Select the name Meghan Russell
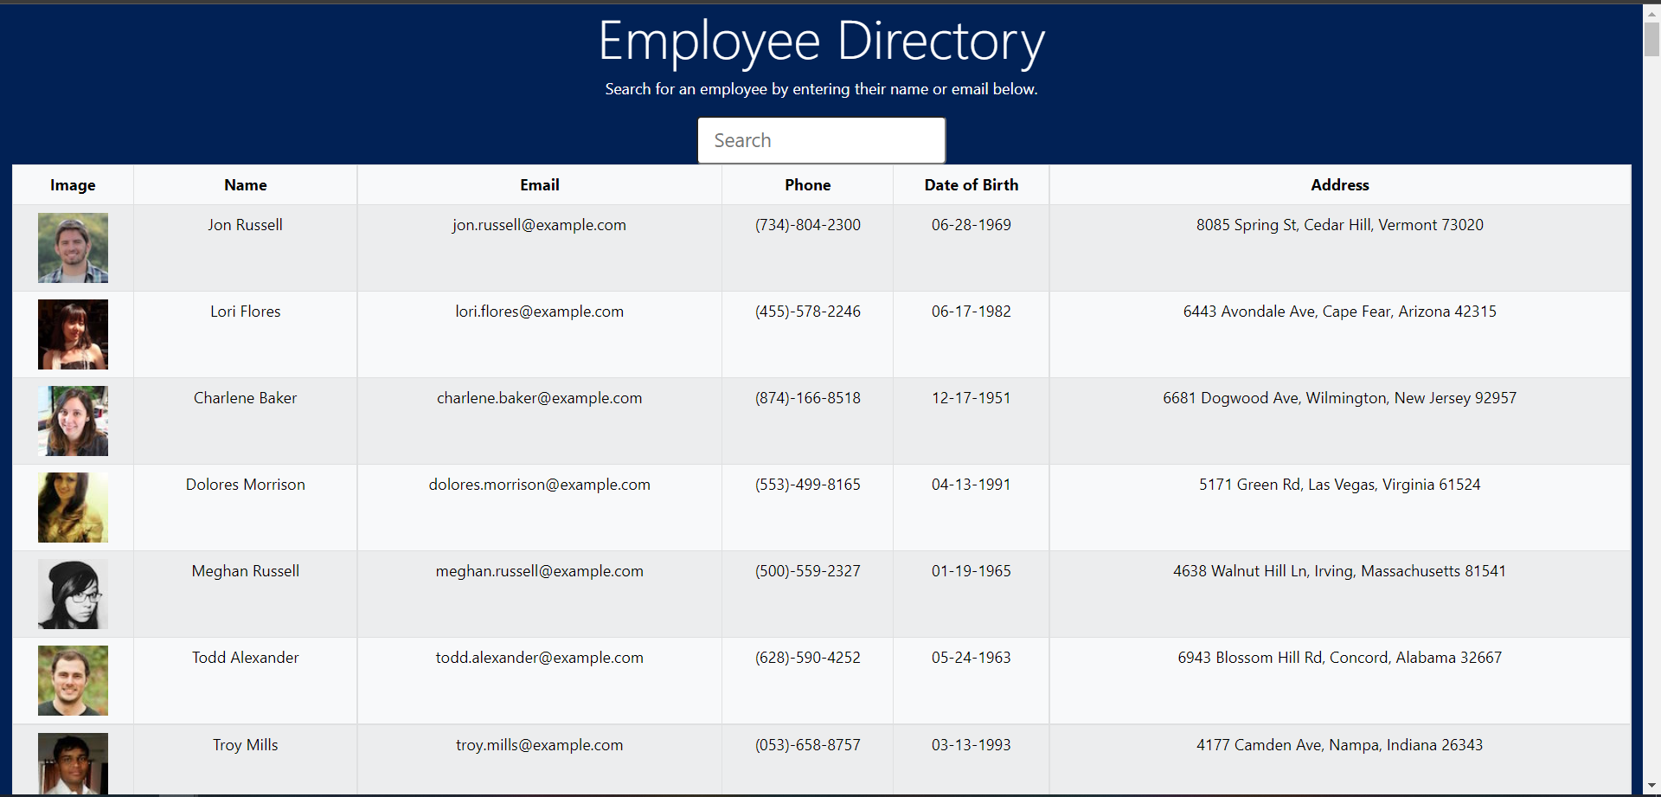This screenshot has height=797, width=1661. [x=246, y=571]
